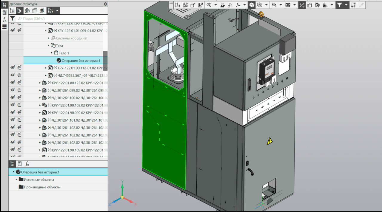
Task: Switch to shaded solid cube display mode
Action: tap(252, 5)
